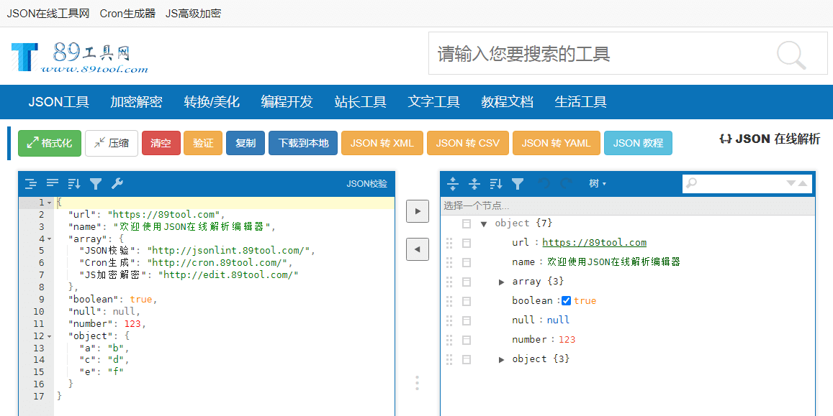Click the format JSON icon in left editor toolbar
Screen dimensions: 833x416
tap(30, 184)
